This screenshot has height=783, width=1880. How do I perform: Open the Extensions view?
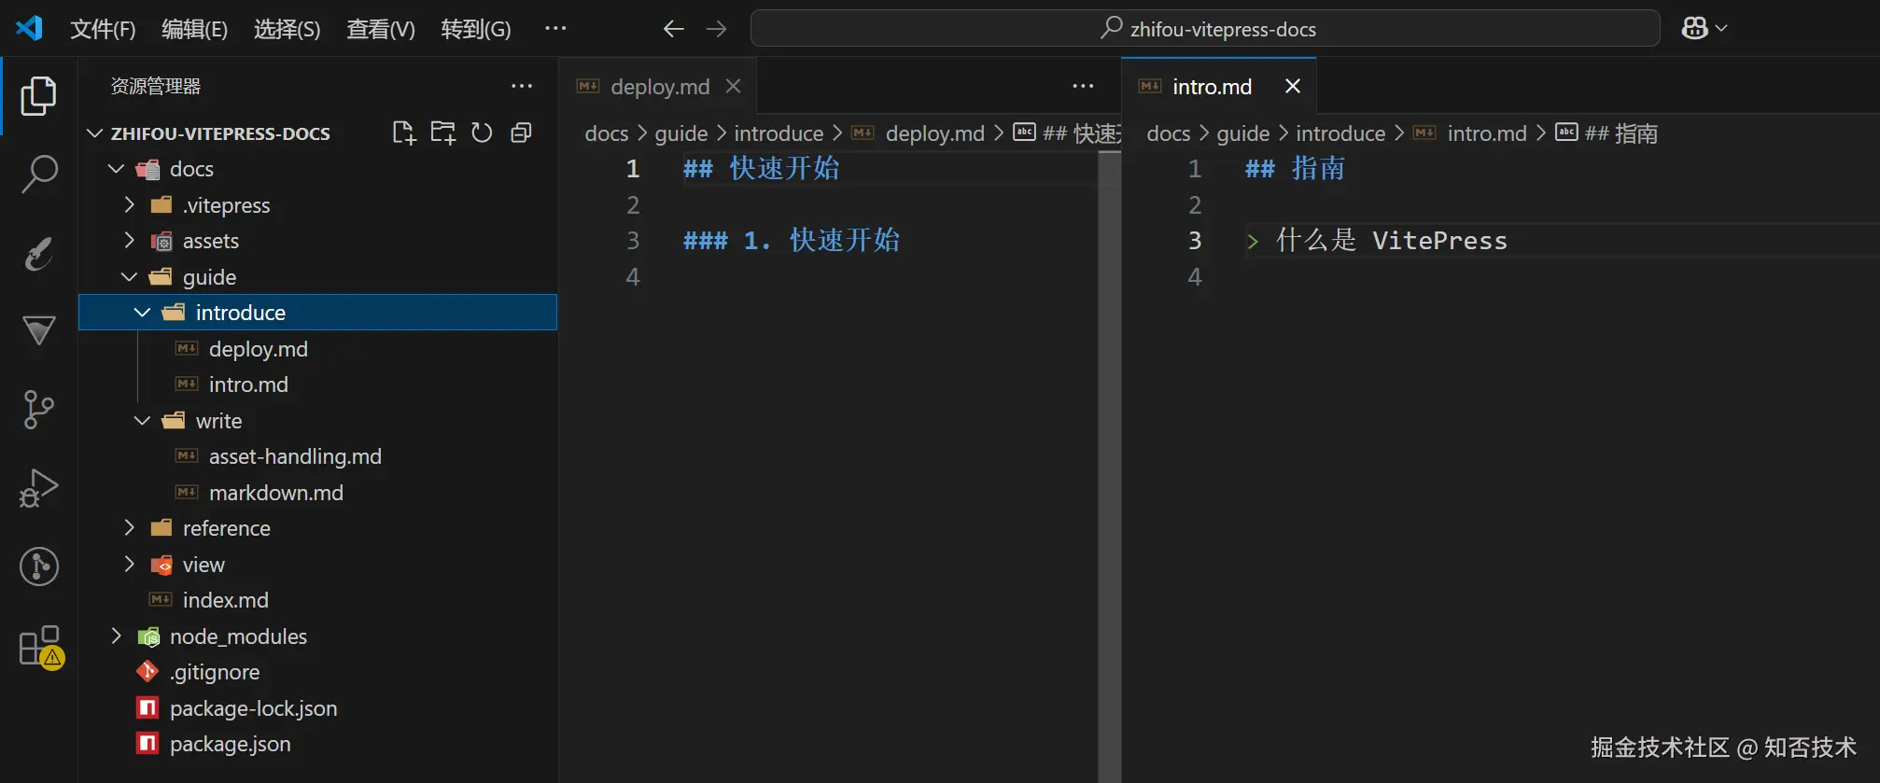pyautogui.click(x=39, y=646)
